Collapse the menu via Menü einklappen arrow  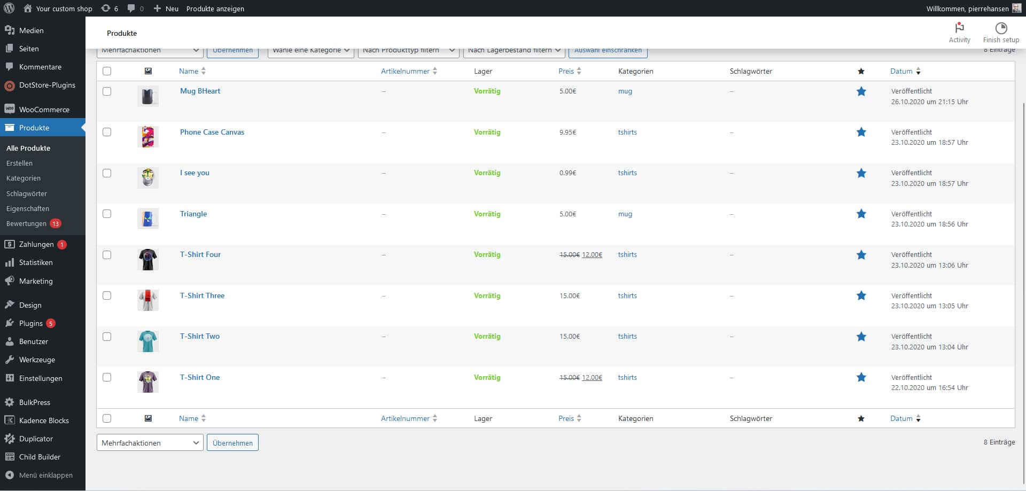(10, 475)
